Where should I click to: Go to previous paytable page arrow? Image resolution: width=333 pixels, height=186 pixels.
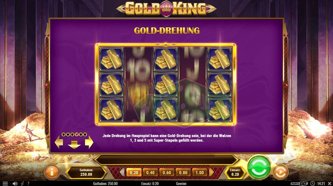point(59,142)
